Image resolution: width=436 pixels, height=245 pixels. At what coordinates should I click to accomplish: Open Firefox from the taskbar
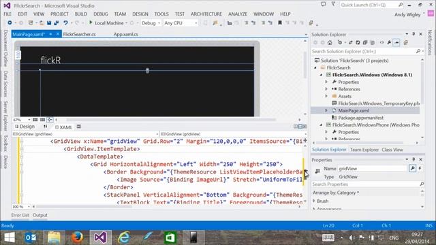[x=77, y=238]
